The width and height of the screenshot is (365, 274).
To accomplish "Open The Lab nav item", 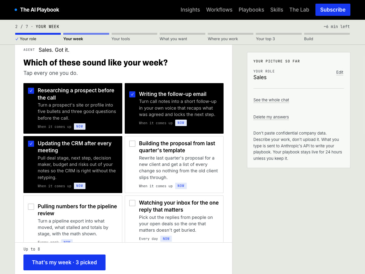I will [x=299, y=10].
